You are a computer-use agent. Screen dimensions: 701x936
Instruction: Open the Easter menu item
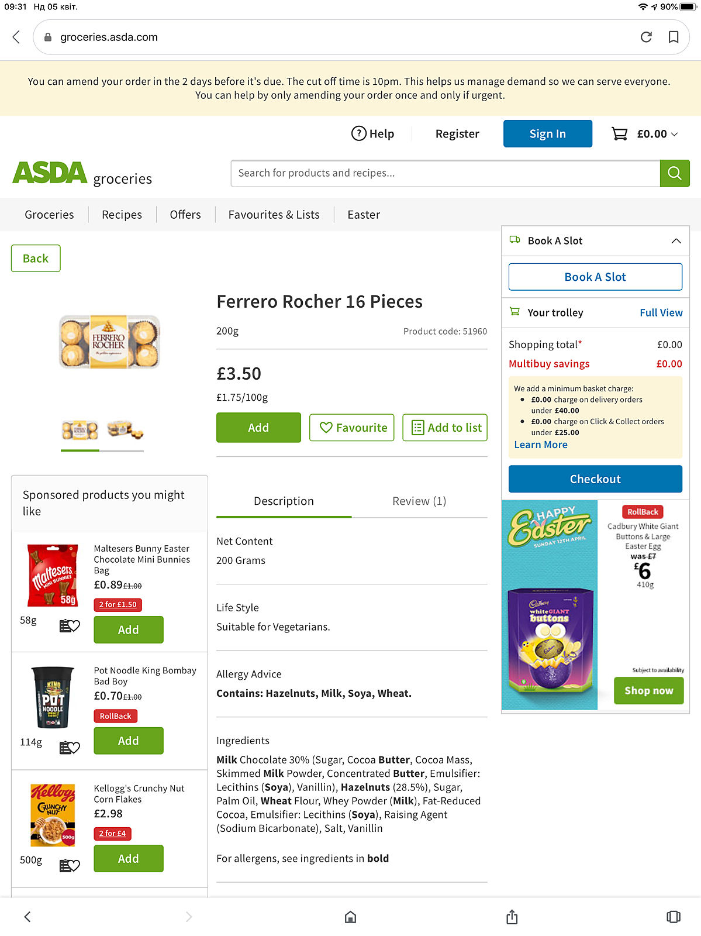click(x=364, y=215)
